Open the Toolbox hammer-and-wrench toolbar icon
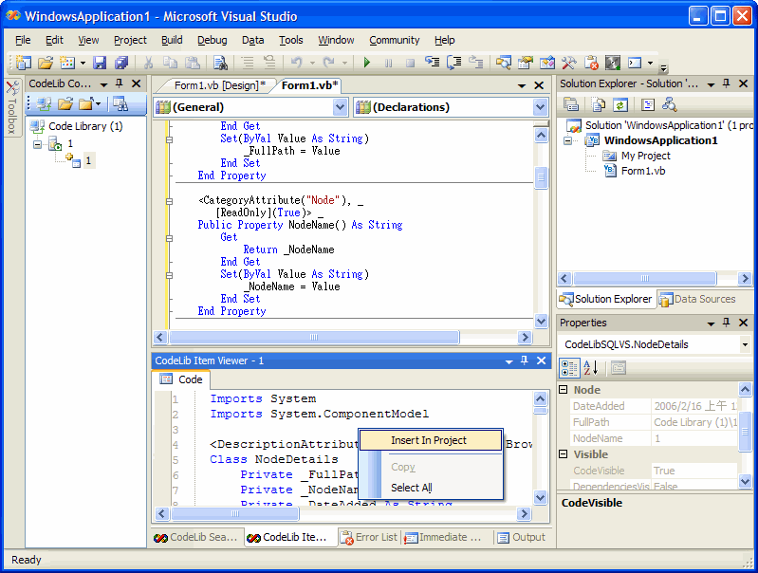Image resolution: width=758 pixels, height=573 pixels. 569,63
